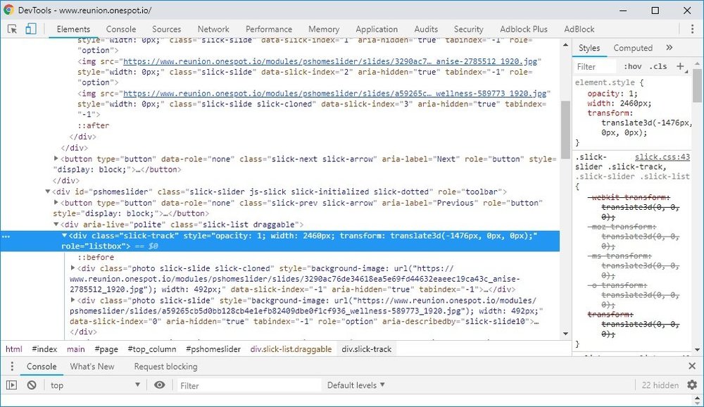Click #pshomeslider breadcrumb item
The width and height of the screenshot is (704, 407).
click(x=213, y=349)
